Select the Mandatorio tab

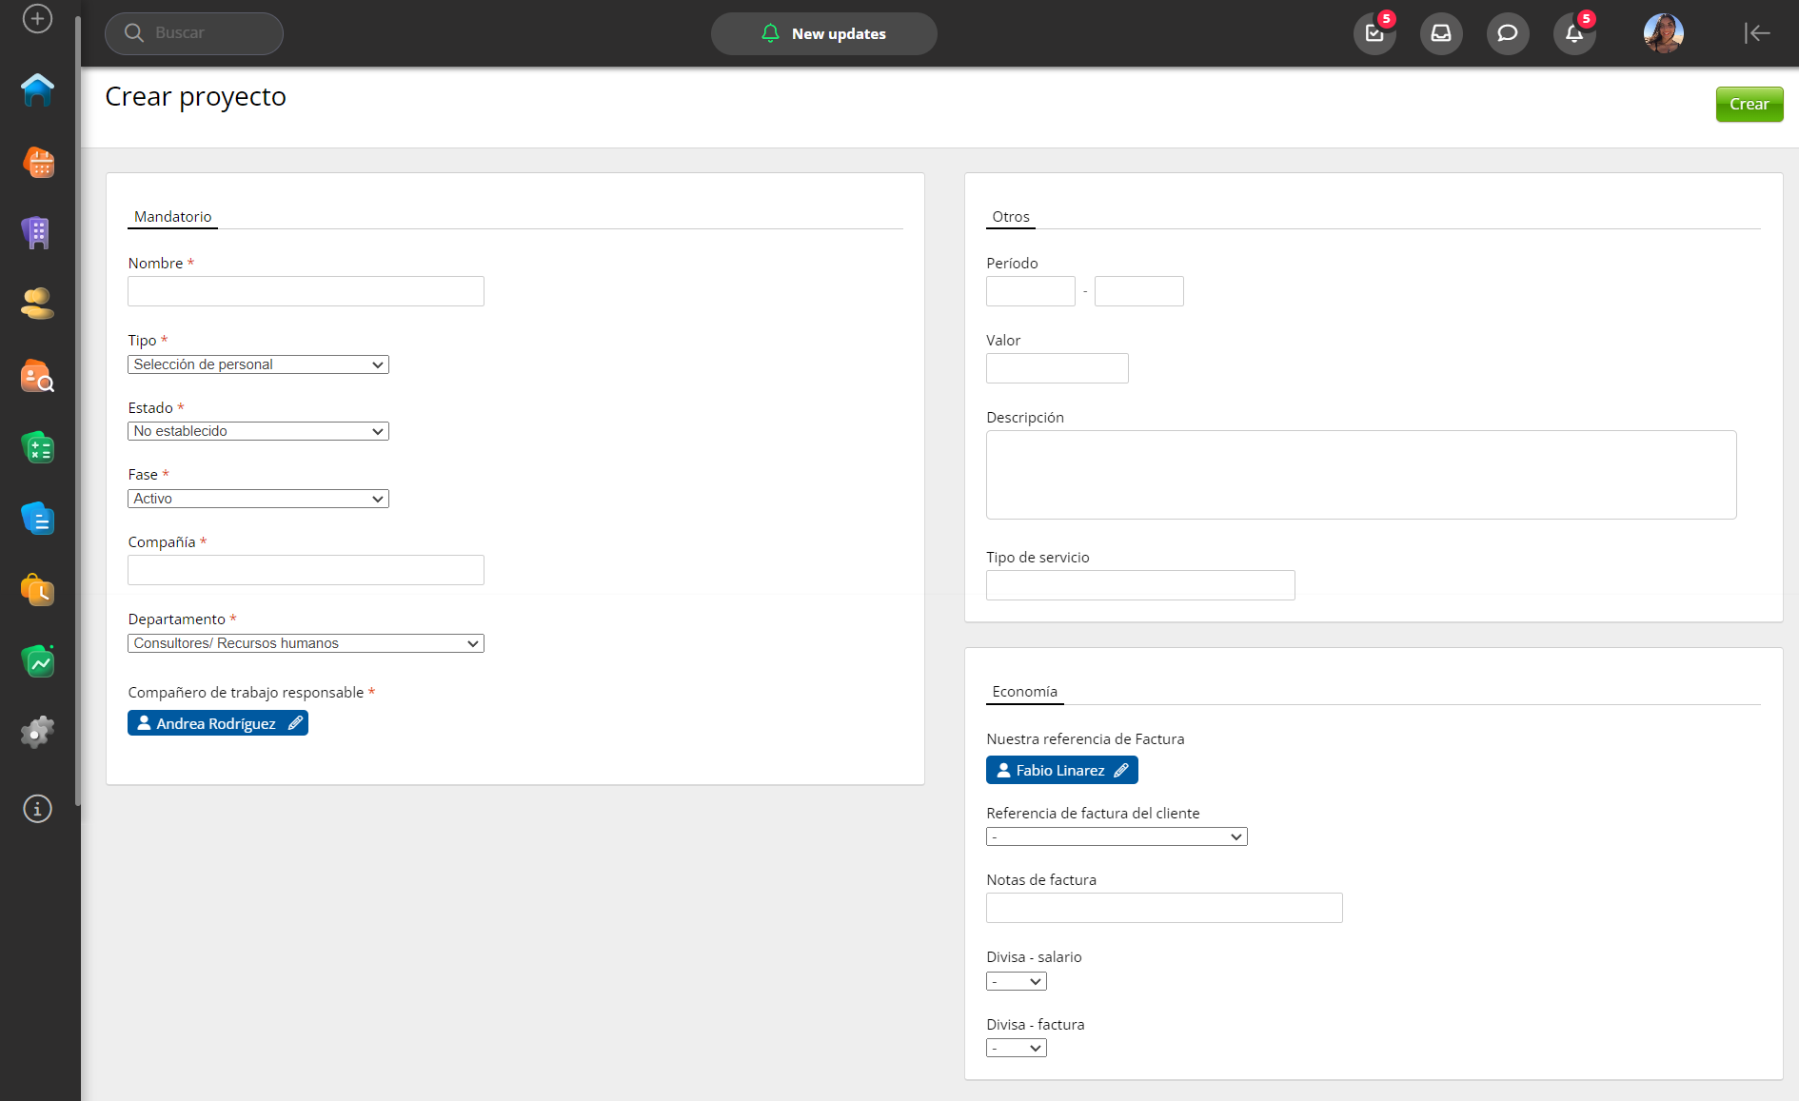pos(172,217)
